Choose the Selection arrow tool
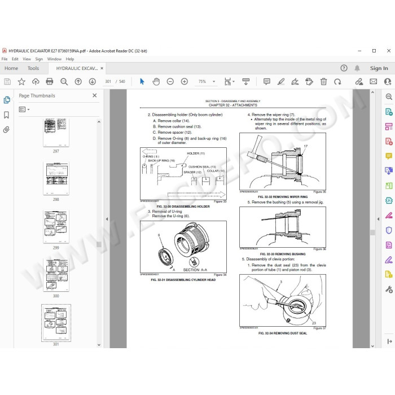395x395 pixels. 142,82
